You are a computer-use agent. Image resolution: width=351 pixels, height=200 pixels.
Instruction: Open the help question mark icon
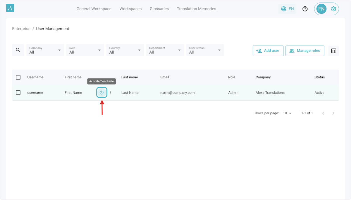pyautogui.click(x=305, y=9)
